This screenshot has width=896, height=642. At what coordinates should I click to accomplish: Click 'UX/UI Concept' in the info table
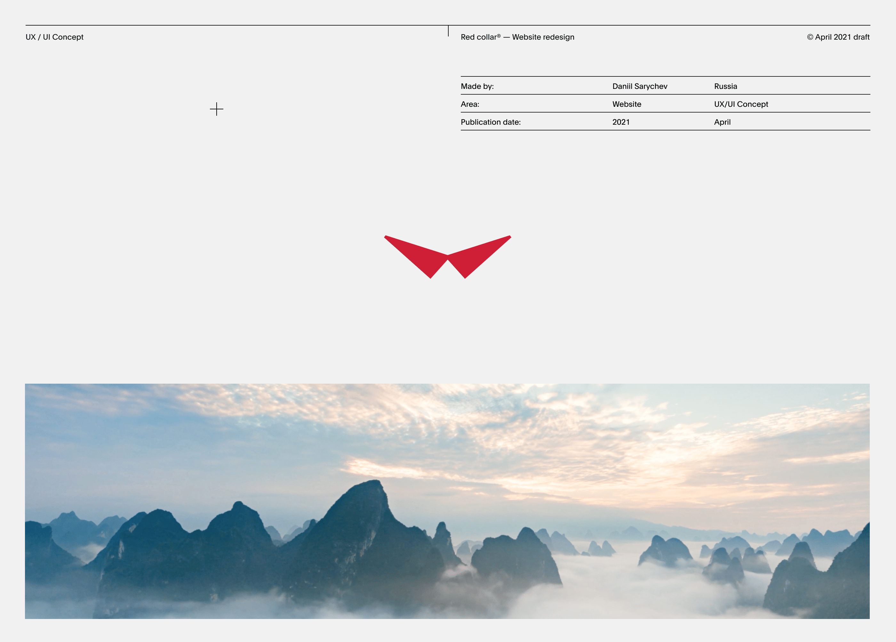click(741, 104)
